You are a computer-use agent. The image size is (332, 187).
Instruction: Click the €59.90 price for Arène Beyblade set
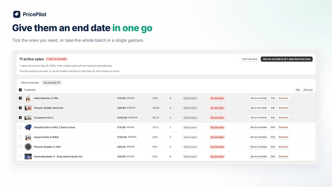(121, 157)
